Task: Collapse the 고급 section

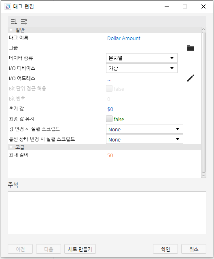Action: (x=11, y=147)
